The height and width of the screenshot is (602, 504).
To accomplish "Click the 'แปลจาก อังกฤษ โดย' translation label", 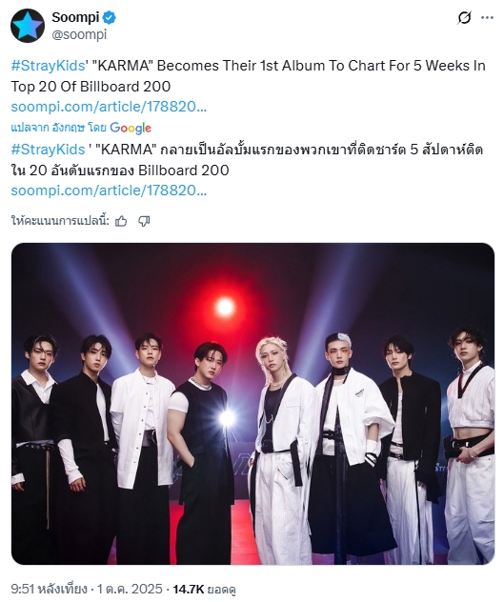I will pyautogui.click(x=58, y=128).
